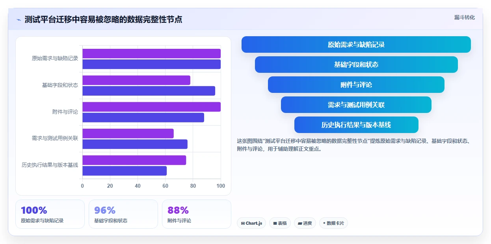Viewport: 491px width, 244px height.
Task: Click the x-axis tick label 0
Action: coord(82,186)
